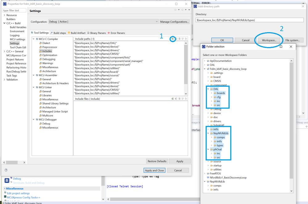The image size is (308, 204).
Task: Click Edit project settings link
Action: (18, 193)
